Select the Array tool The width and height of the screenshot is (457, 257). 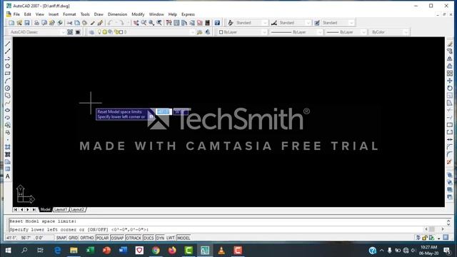[450, 74]
